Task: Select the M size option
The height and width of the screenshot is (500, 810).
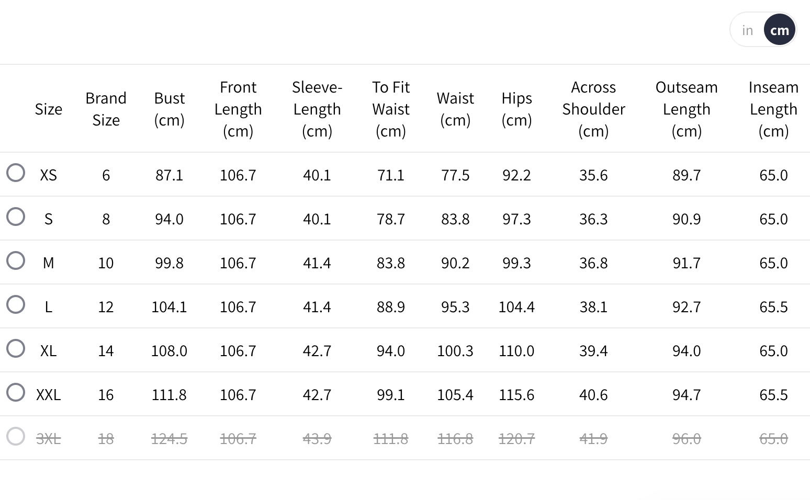Action: tap(16, 260)
